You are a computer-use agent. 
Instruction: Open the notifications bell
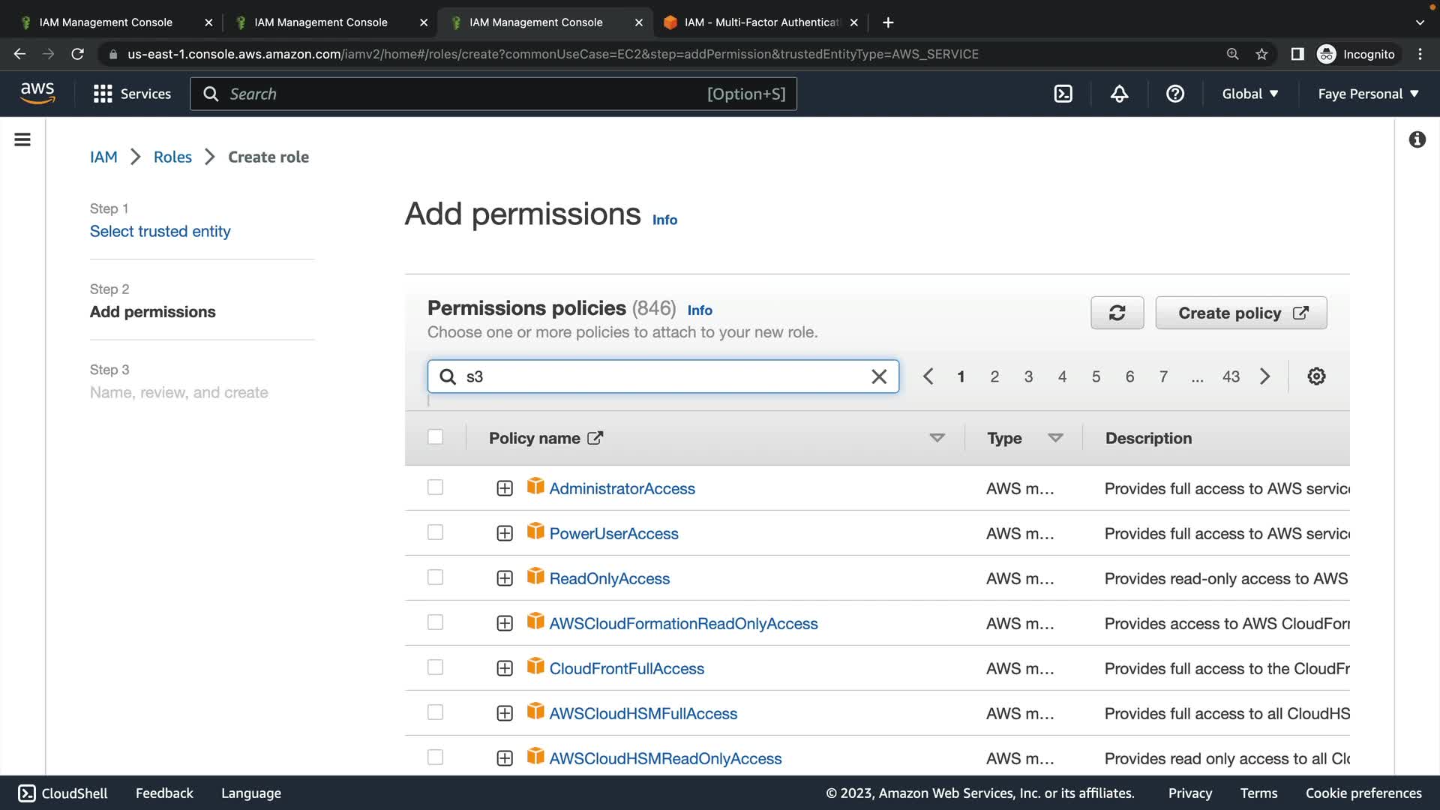[1119, 94]
